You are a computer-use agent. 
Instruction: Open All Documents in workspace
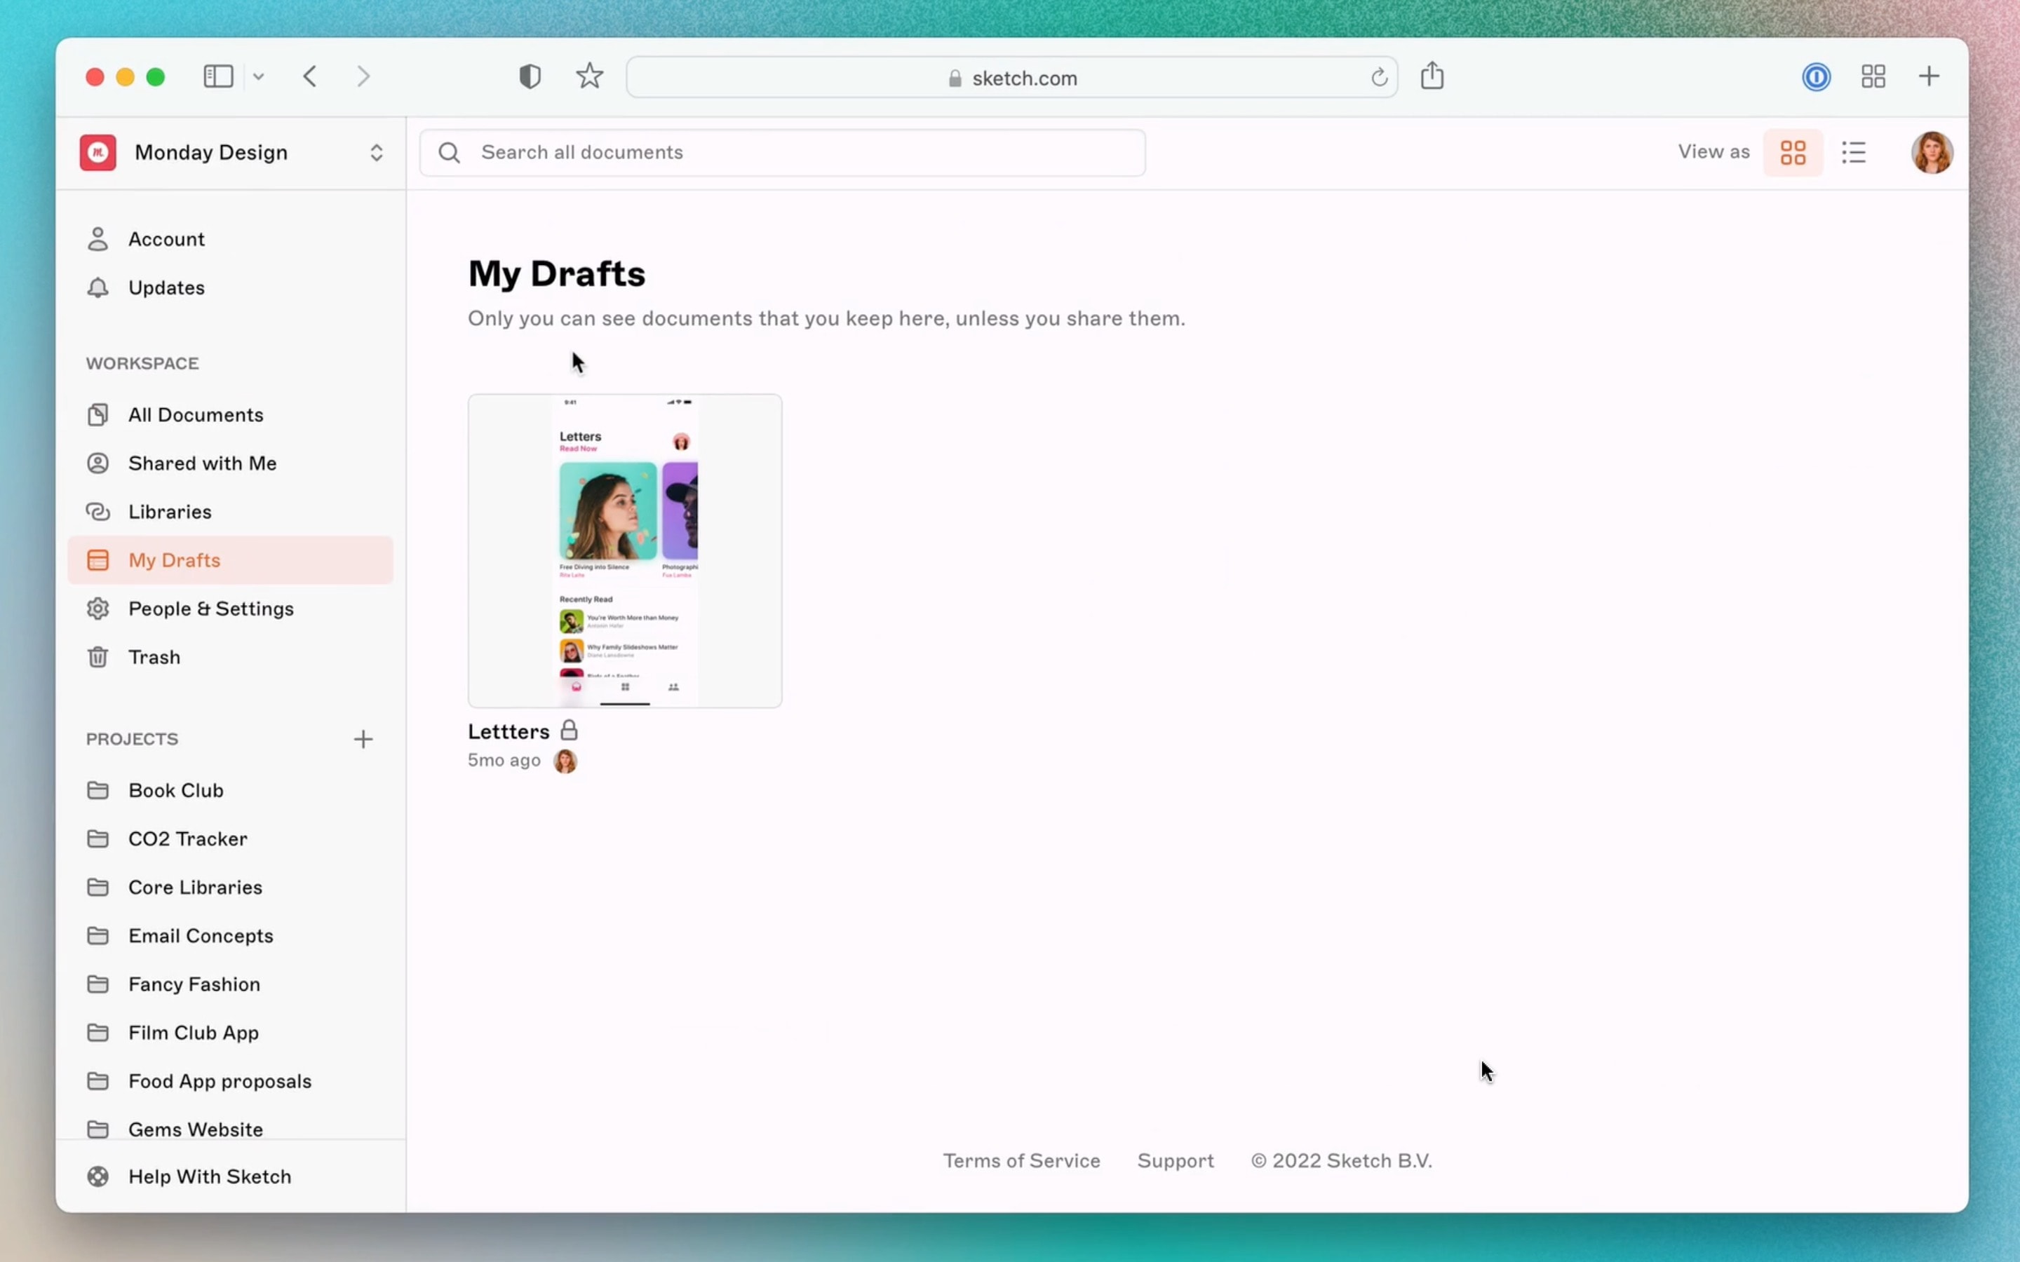click(x=230, y=415)
